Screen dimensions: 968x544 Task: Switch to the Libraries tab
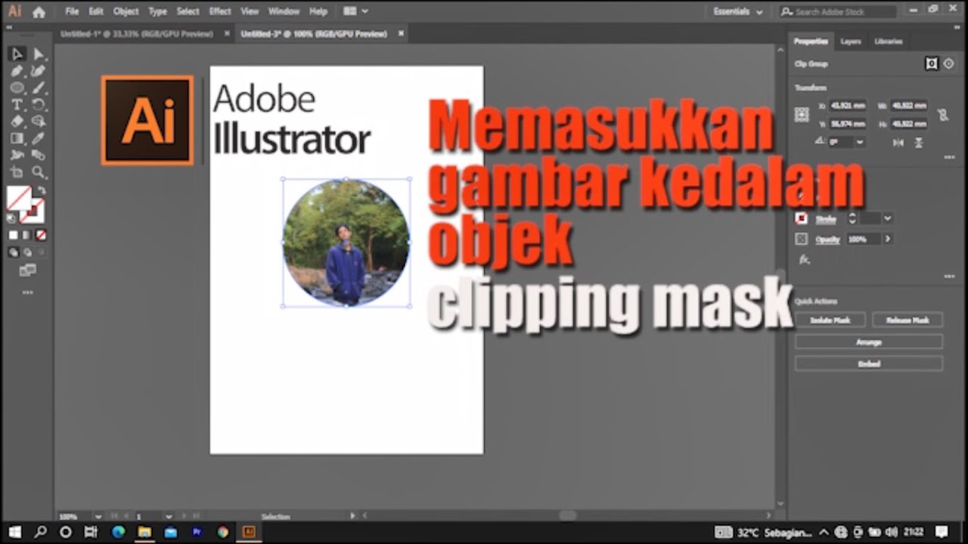pyautogui.click(x=889, y=42)
